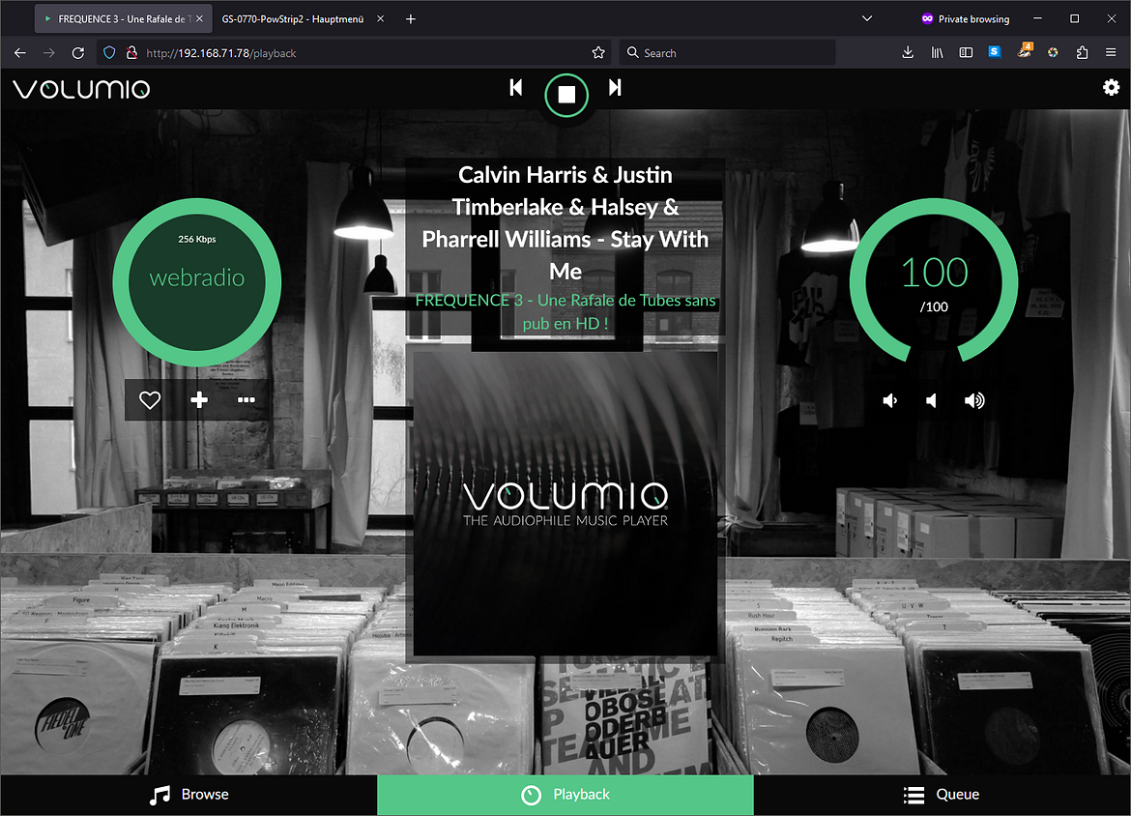The height and width of the screenshot is (816, 1131).
Task: Click the multicolored circular extension icon
Action: (1053, 52)
